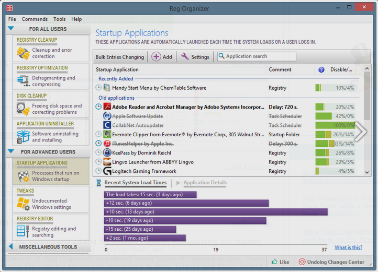This screenshot has width=378, height=272.
Task: Open the File menu
Action: (12, 19)
